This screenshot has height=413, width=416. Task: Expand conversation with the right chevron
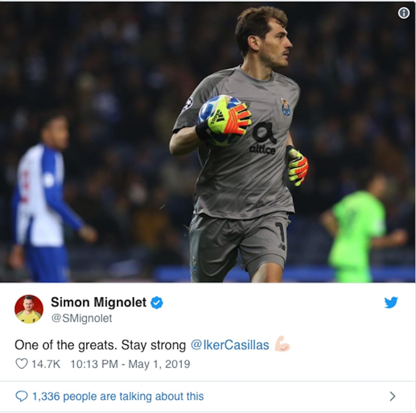[392, 396]
